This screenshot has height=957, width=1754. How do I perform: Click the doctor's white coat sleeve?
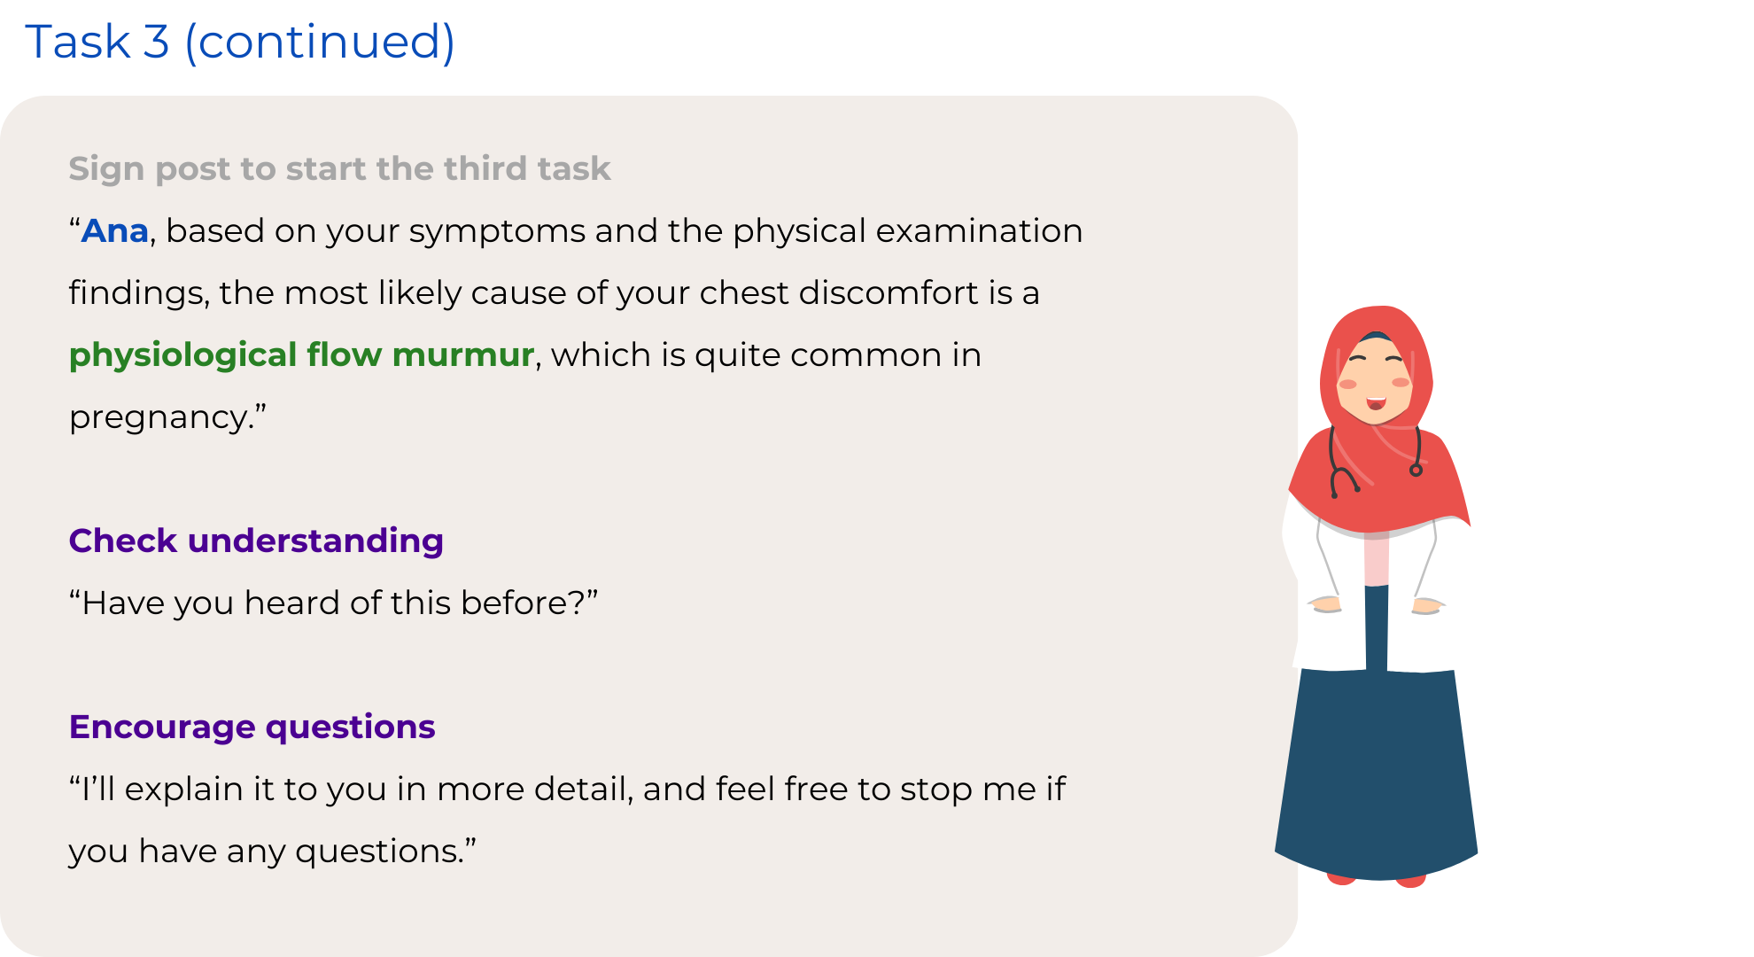point(1307,549)
